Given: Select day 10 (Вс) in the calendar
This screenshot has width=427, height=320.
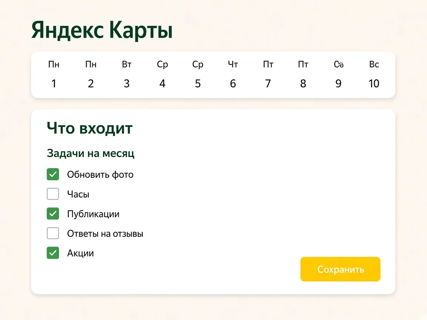Looking at the screenshot, I should pos(374,74).
